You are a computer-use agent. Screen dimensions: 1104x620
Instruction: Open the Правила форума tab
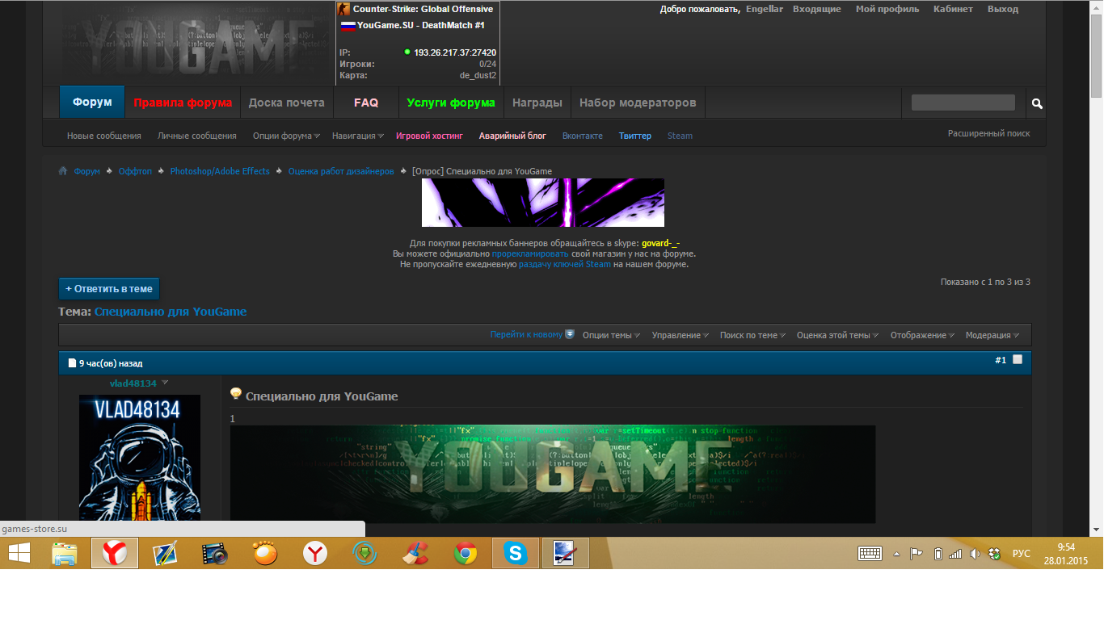point(183,103)
